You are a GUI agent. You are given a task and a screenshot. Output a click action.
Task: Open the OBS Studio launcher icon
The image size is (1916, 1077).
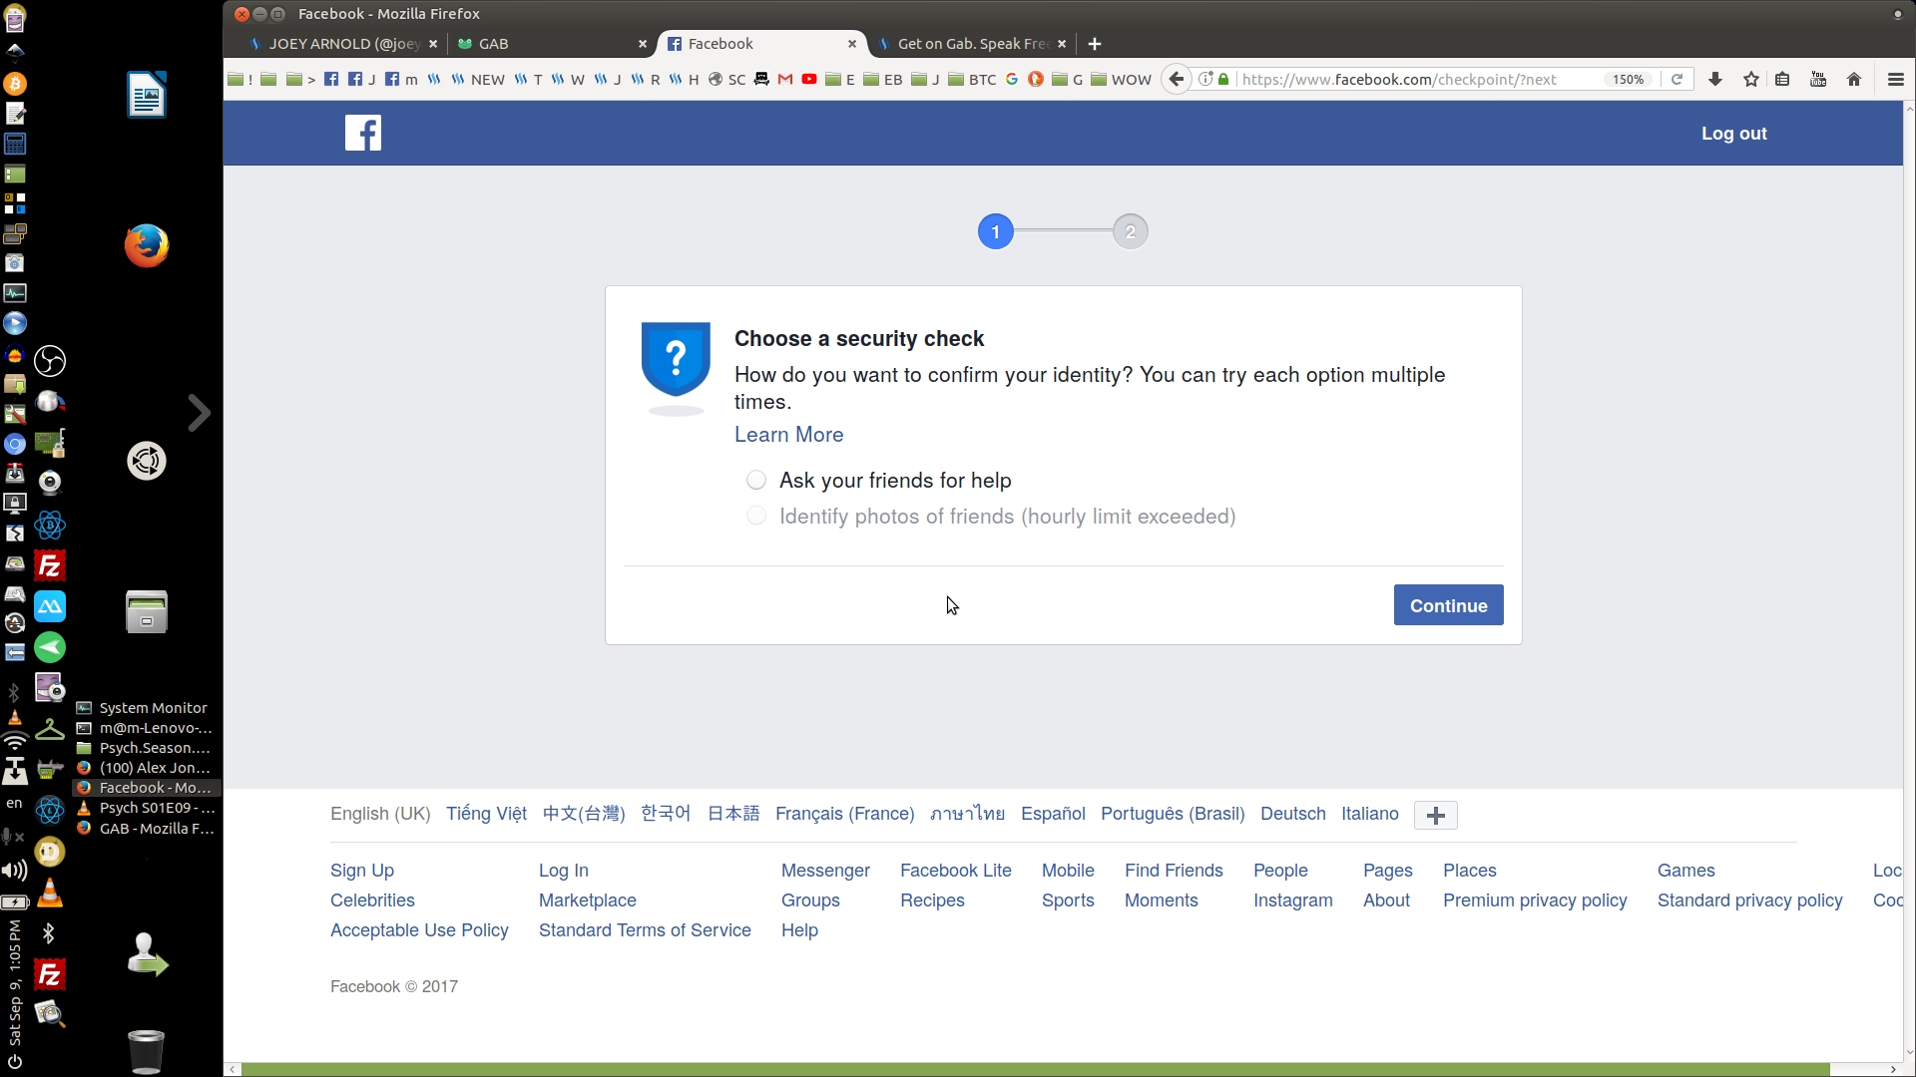(50, 361)
